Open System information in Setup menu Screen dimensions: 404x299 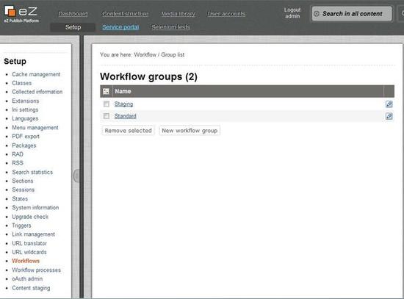[x=35, y=207]
